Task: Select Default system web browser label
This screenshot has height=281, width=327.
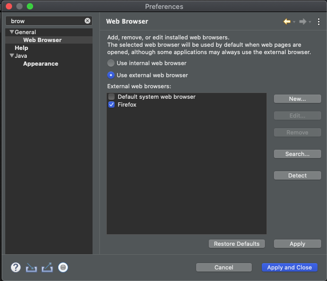Action: [157, 97]
